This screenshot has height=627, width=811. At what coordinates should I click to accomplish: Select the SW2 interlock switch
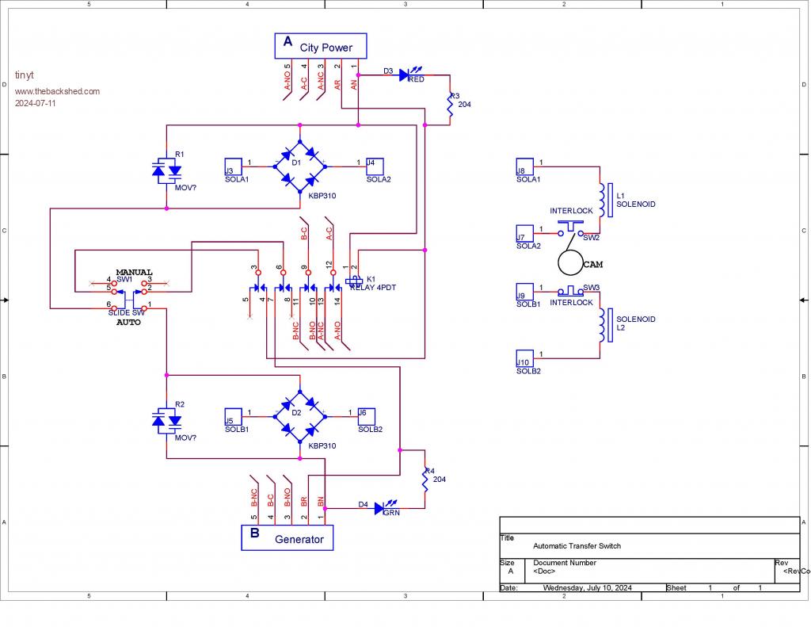tap(568, 230)
